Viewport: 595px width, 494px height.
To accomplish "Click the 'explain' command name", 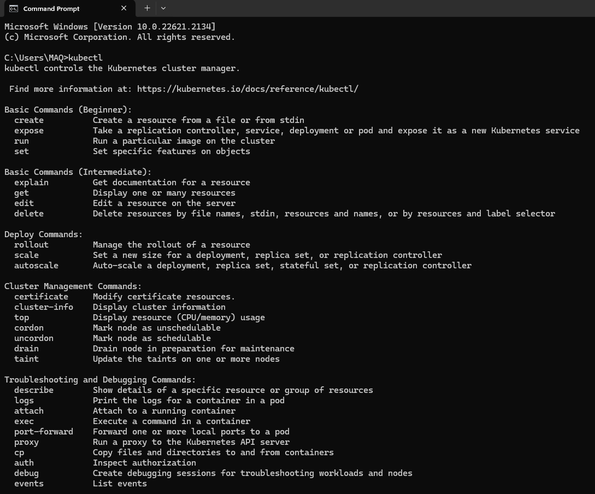I will point(31,183).
